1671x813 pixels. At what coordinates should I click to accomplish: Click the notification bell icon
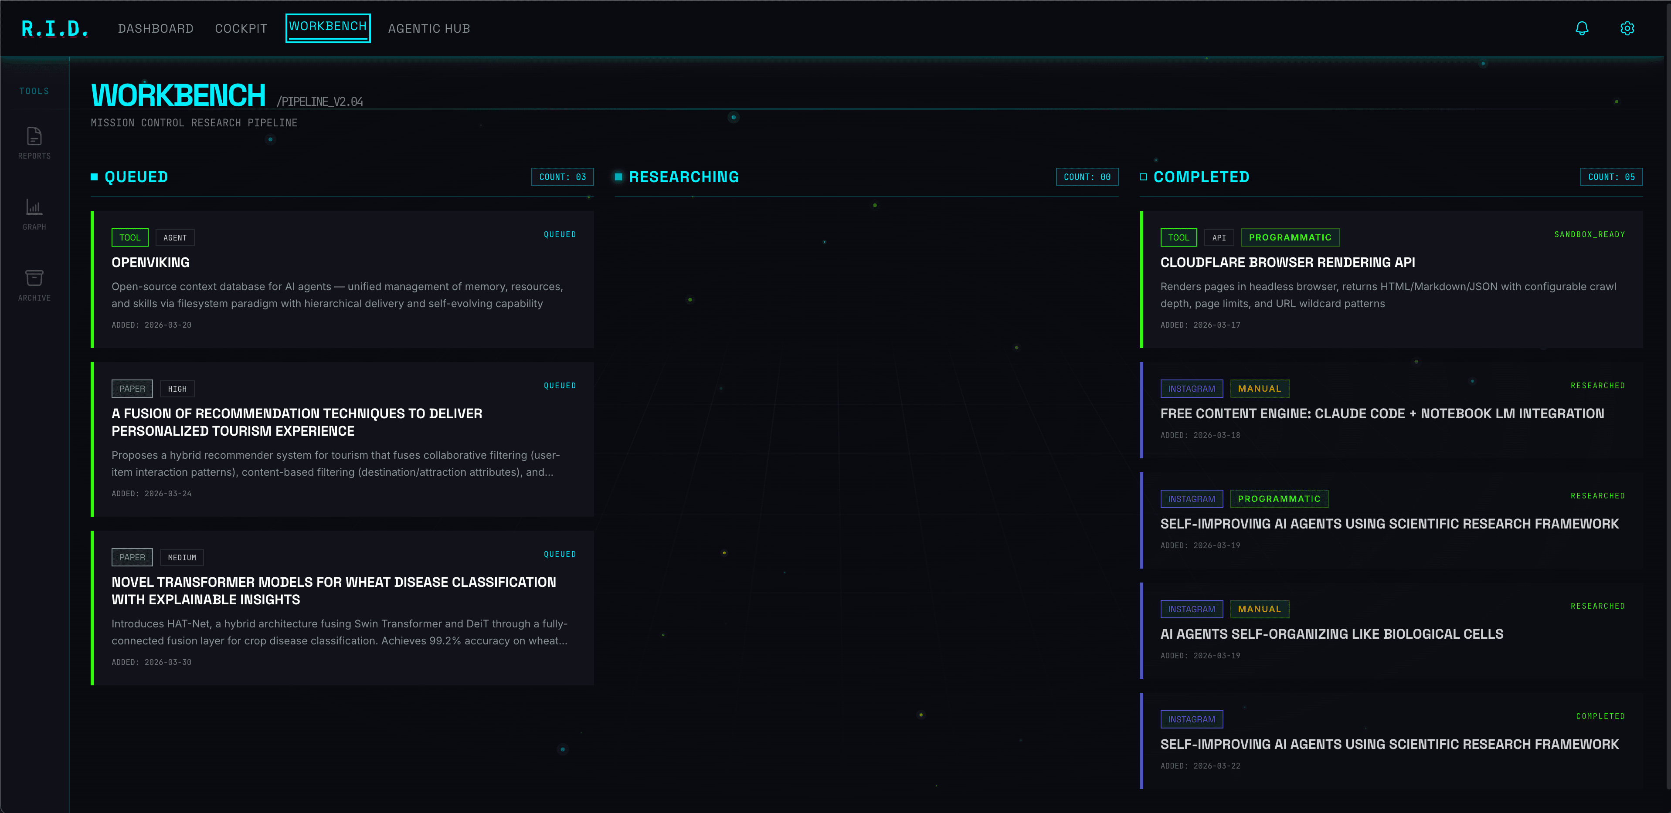point(1582,28)
